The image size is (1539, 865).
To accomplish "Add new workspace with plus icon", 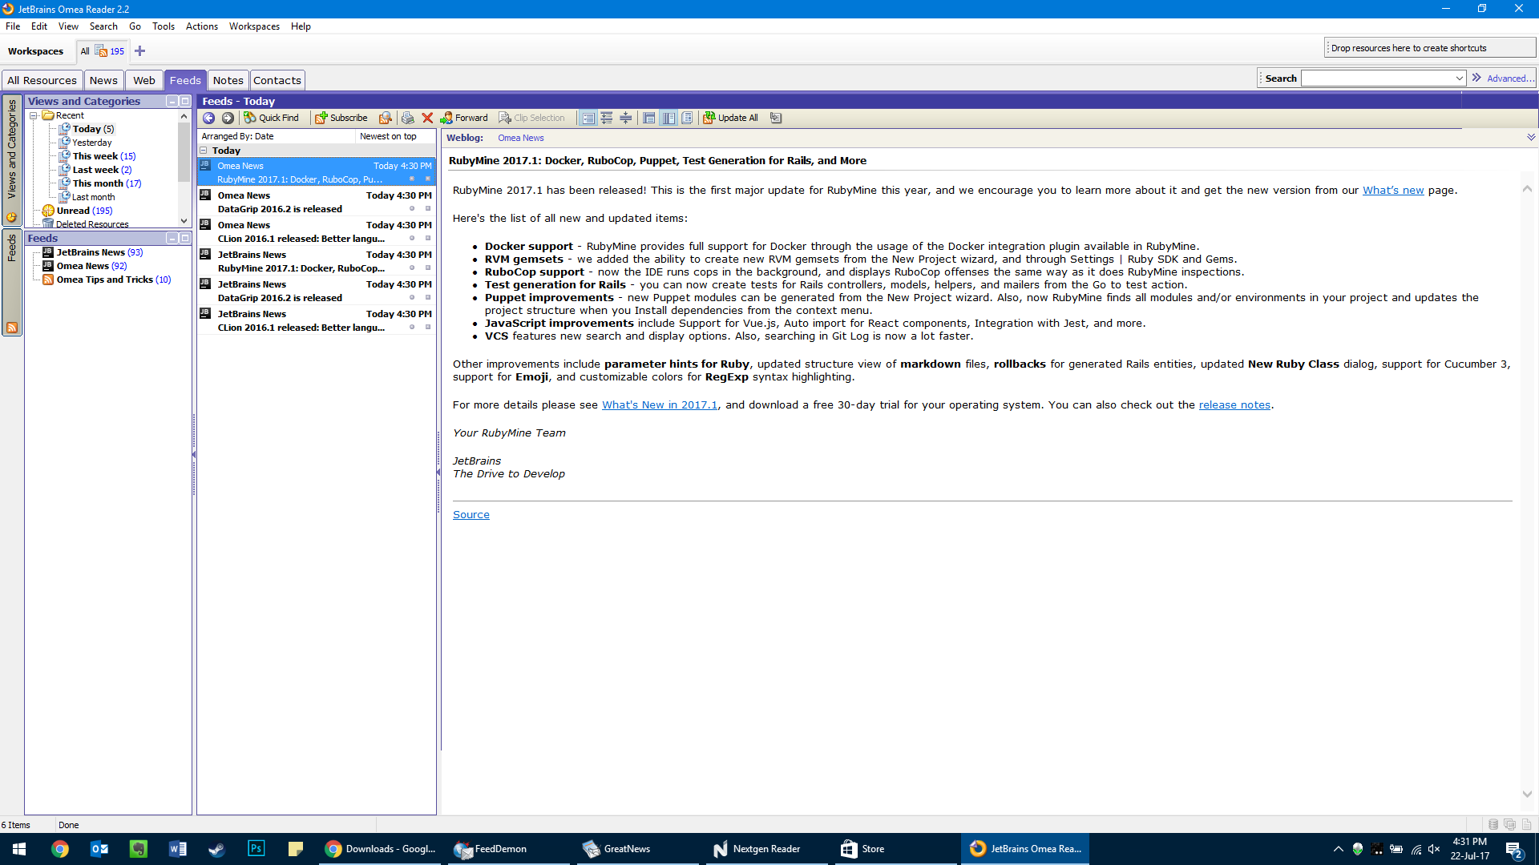I will [x=139, y=51].
